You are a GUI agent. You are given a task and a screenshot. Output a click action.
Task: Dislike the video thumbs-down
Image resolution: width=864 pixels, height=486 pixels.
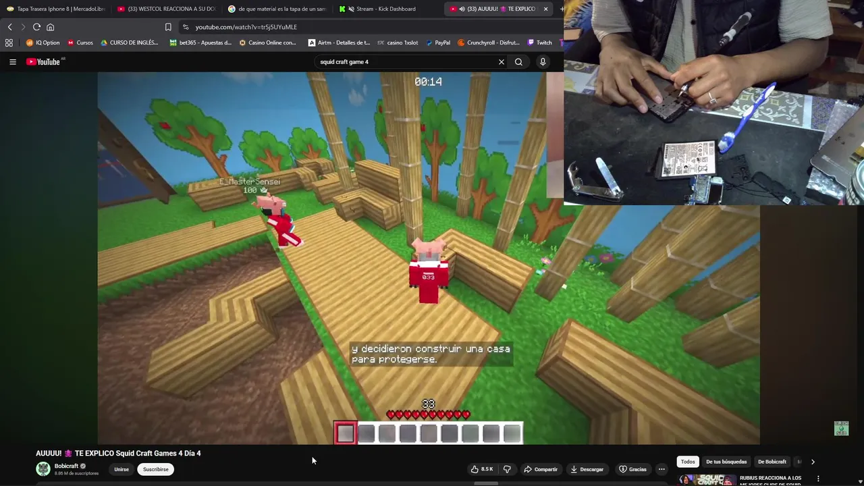coord(507,469)
